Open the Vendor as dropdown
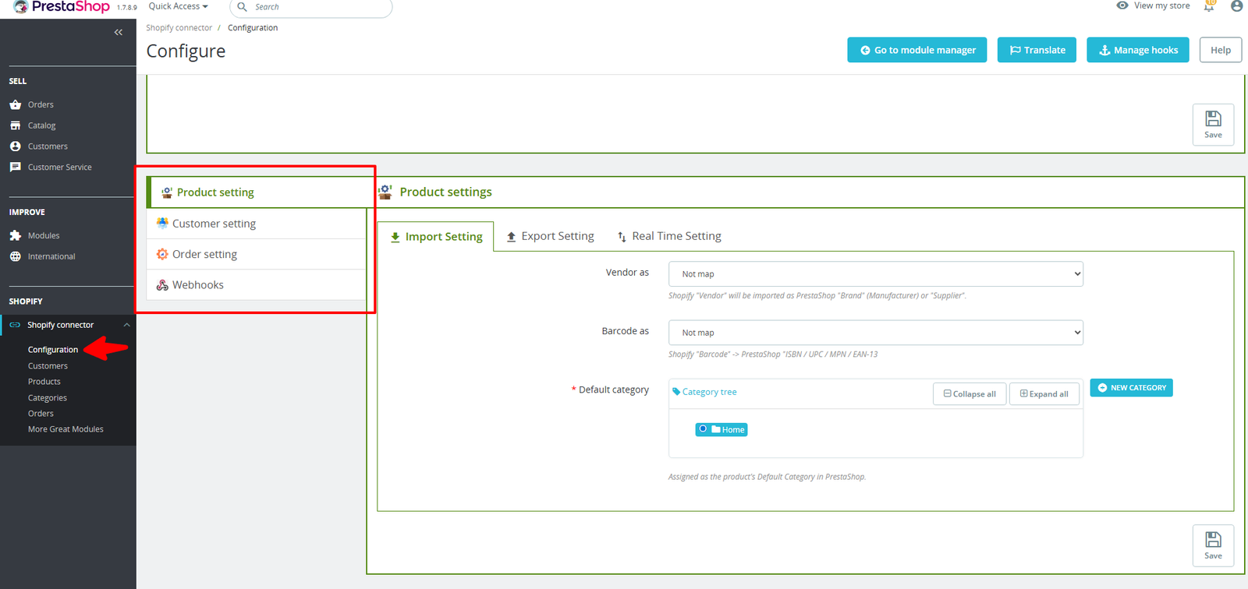 point(875,274)
